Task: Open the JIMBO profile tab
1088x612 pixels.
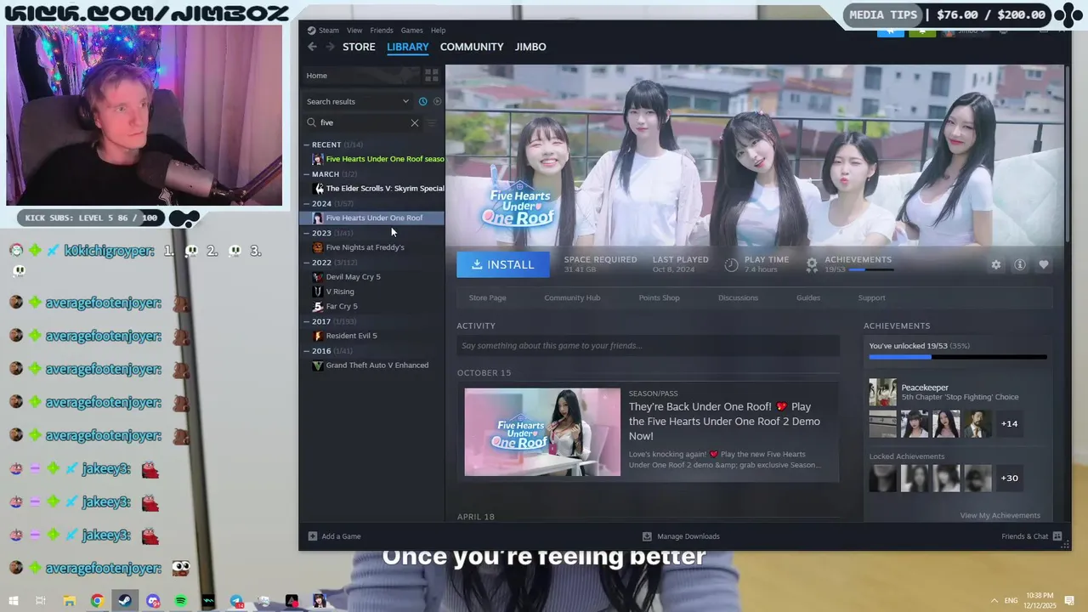Action: 530,47
